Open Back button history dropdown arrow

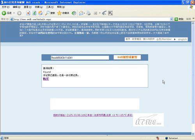[x=14, y=13]
